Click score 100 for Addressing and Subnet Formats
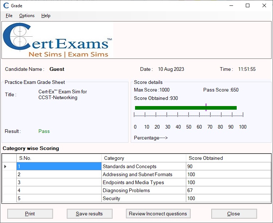The image size is (273, 223). [228, 174]
